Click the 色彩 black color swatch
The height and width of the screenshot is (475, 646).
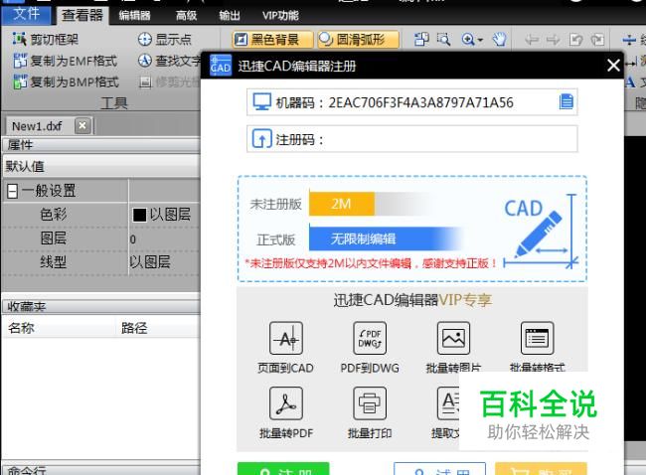(x=139, y=215)
